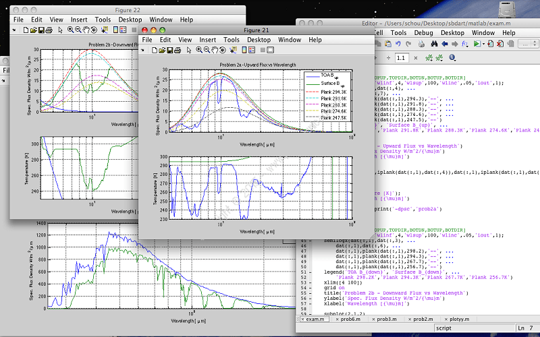Click binoculars Find icon in Editor toolbar
This screenshot has height=337, width=540.
(x=434, y=44)
